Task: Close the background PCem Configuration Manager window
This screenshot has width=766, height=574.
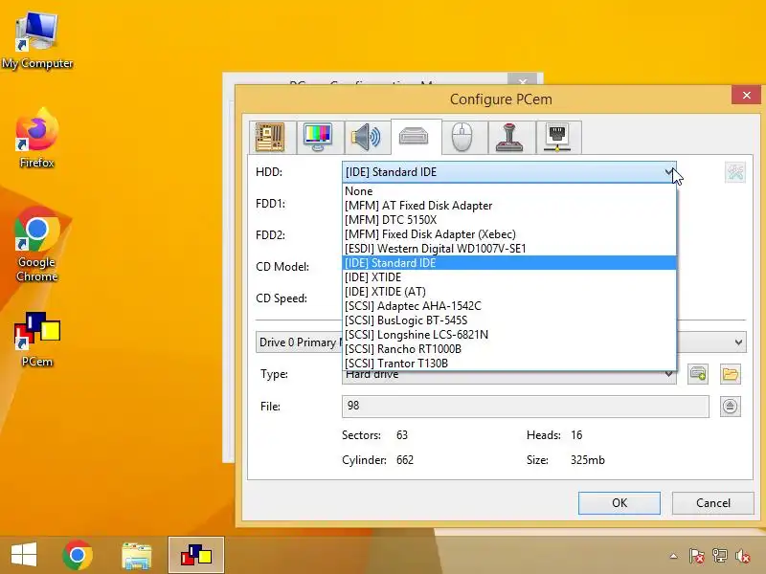Action: [523, 80]
